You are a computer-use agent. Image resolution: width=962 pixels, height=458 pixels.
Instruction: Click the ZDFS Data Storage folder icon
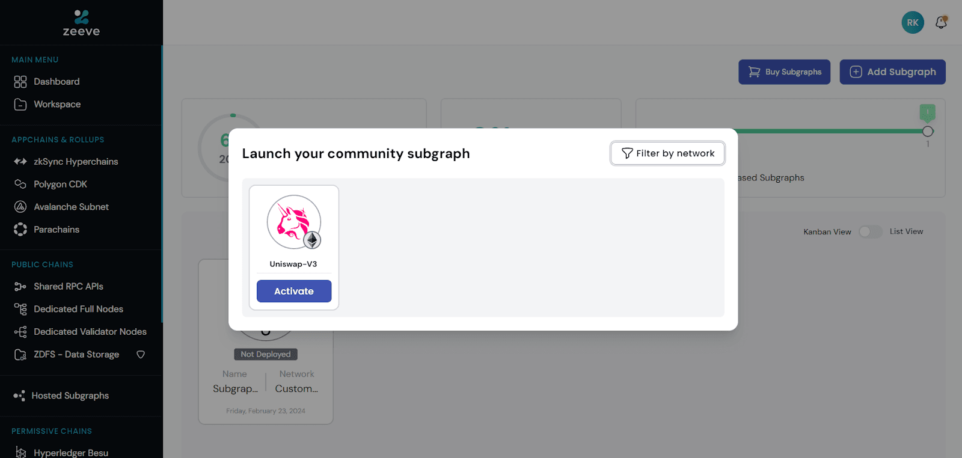pyautogui.click(x=20, y=355)
